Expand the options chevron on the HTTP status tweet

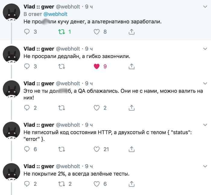click(205, 125)
